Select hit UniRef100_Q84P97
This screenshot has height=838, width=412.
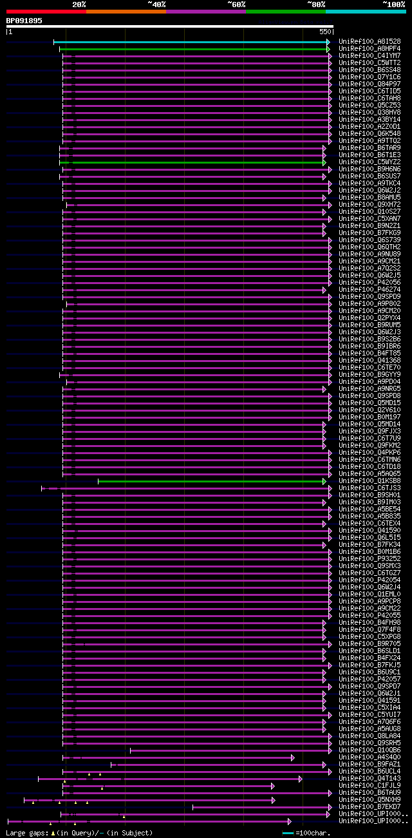pyautogui.click(x=370, y=84)
